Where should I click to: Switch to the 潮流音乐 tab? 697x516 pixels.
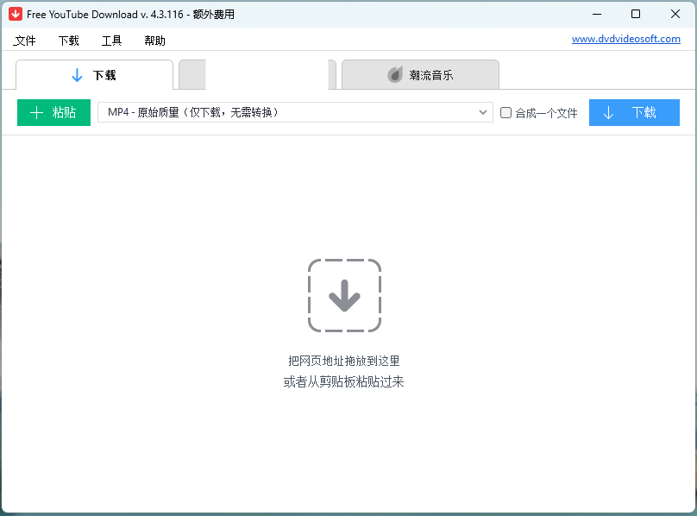(x=420, y=75)
